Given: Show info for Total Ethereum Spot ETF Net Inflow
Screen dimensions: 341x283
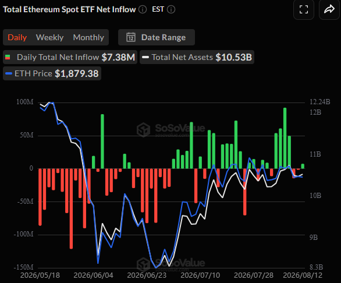Looking at the screenshot, I should point(143,9).
